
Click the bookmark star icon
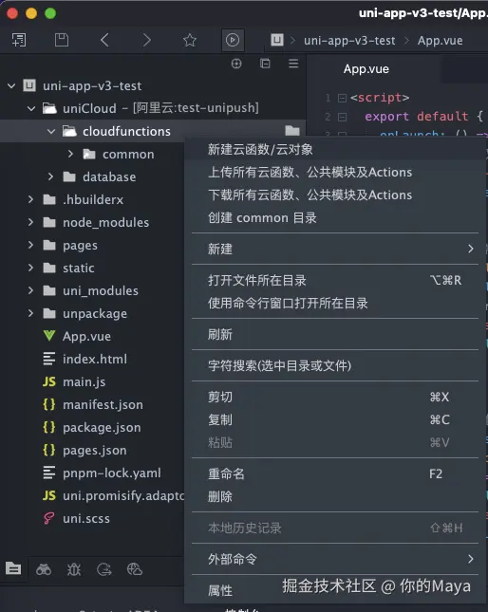click(190, 40)
